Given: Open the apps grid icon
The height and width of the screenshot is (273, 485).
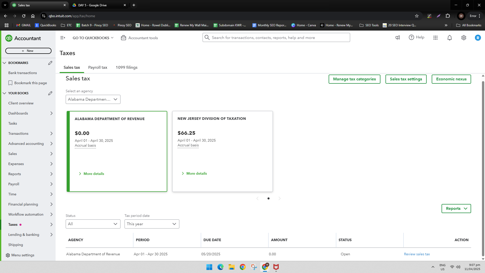Looking at the screenshot, I should pyautogui.click(x=435, y=38).
